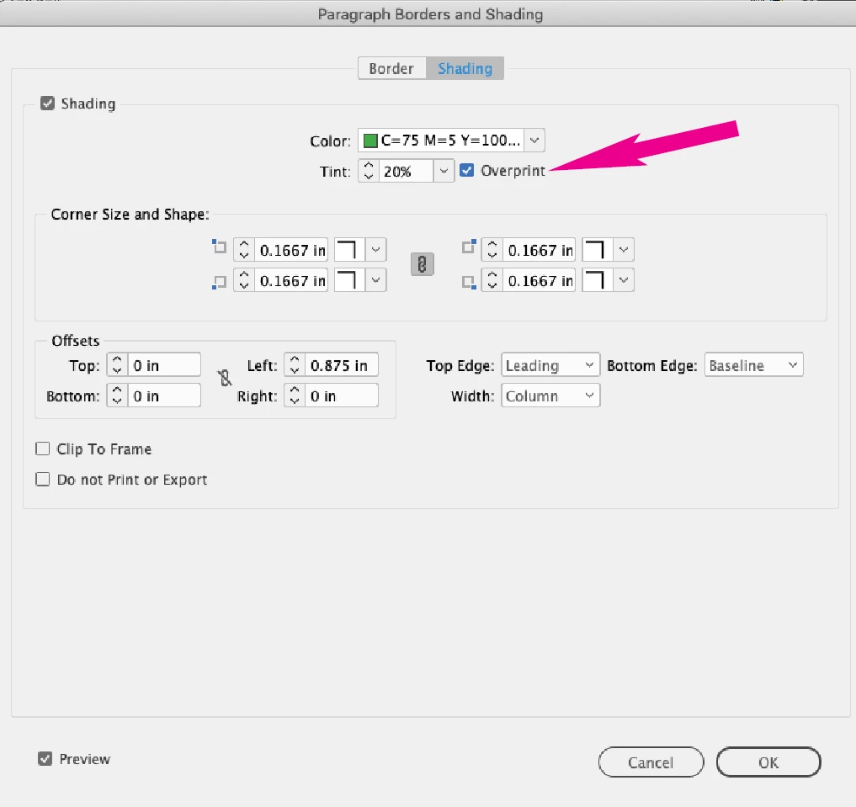Click the bottom-left corner size stepper
Screen dimensions: 856x807
pos(244,280)
